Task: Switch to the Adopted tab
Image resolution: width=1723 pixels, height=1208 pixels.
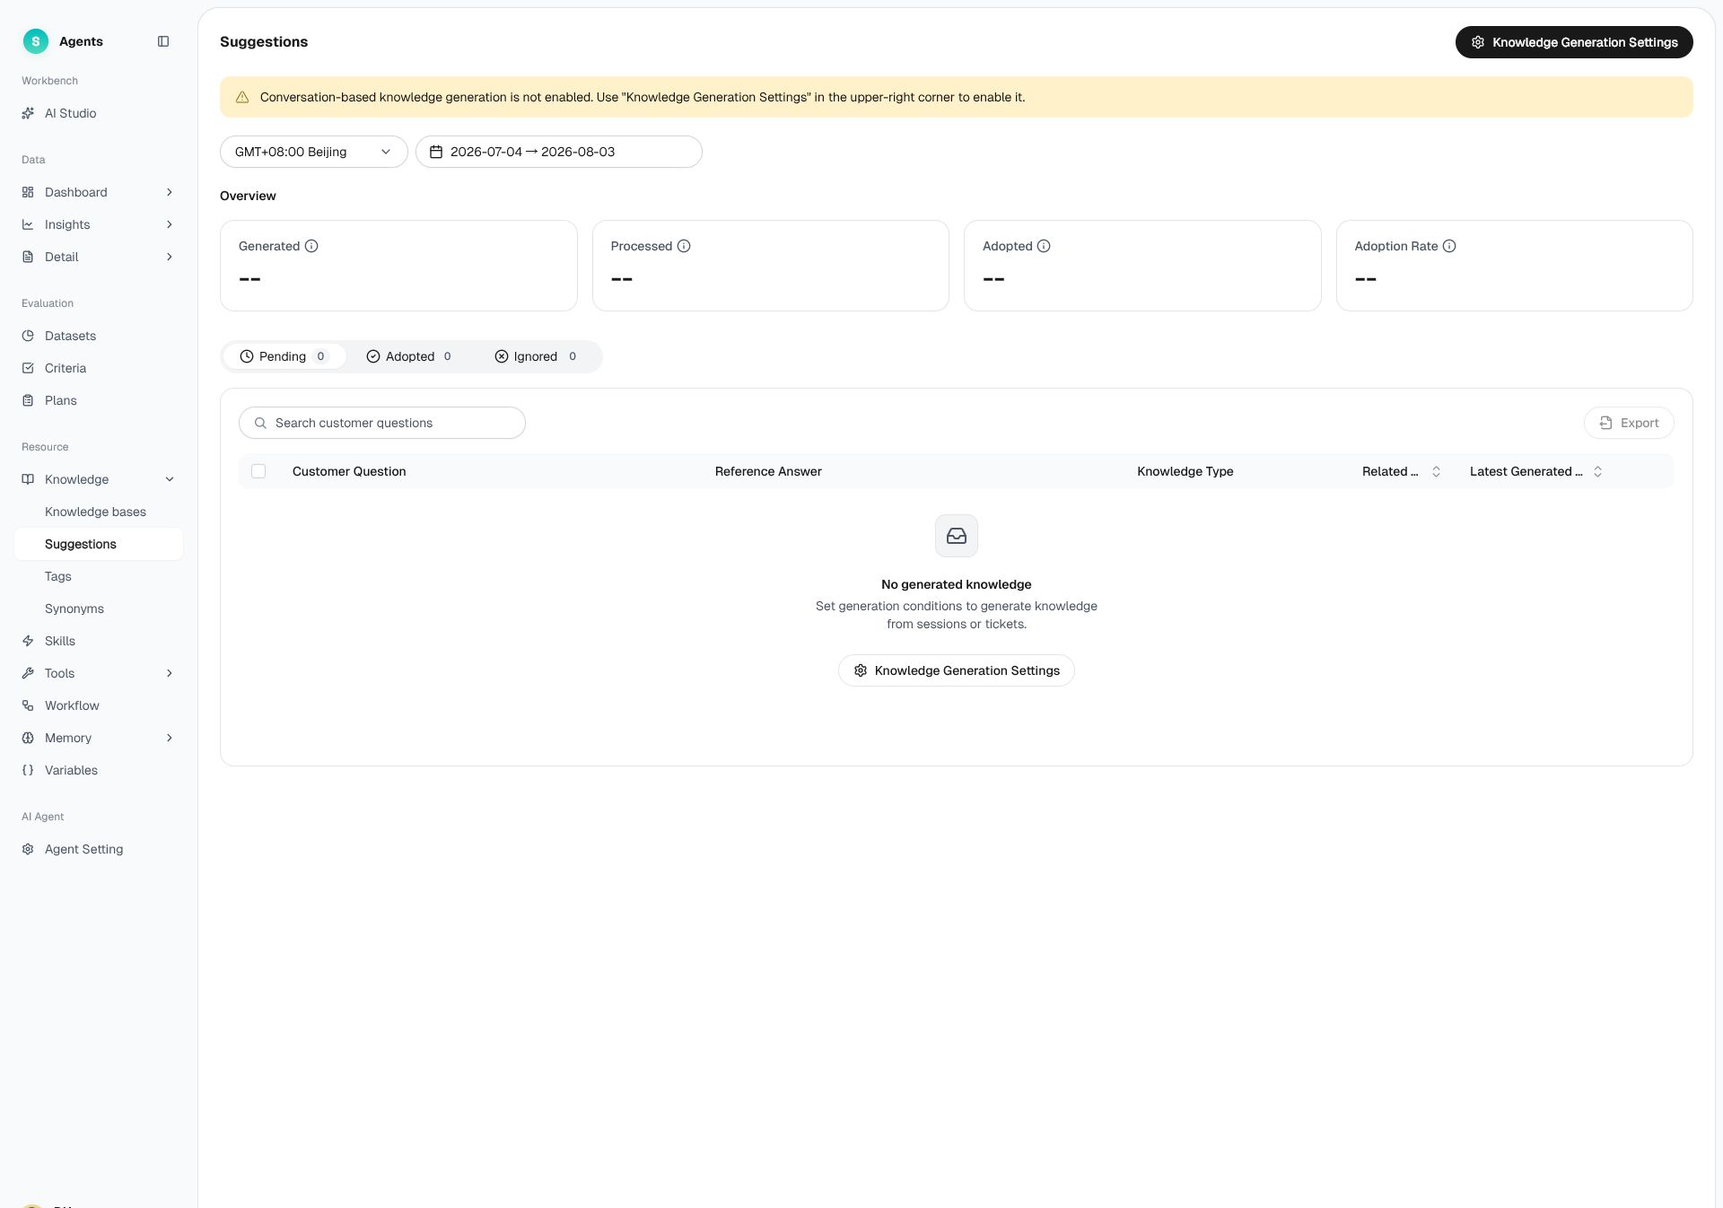Action: (x=410, y=356)
